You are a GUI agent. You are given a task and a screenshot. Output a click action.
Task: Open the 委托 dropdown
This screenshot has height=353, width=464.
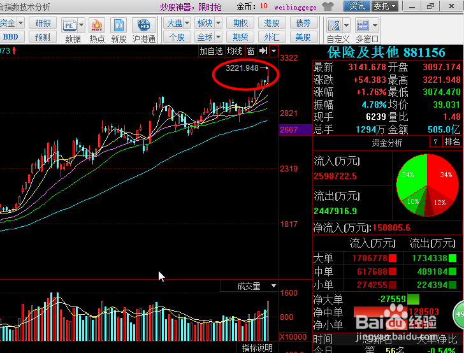[385, 6]
